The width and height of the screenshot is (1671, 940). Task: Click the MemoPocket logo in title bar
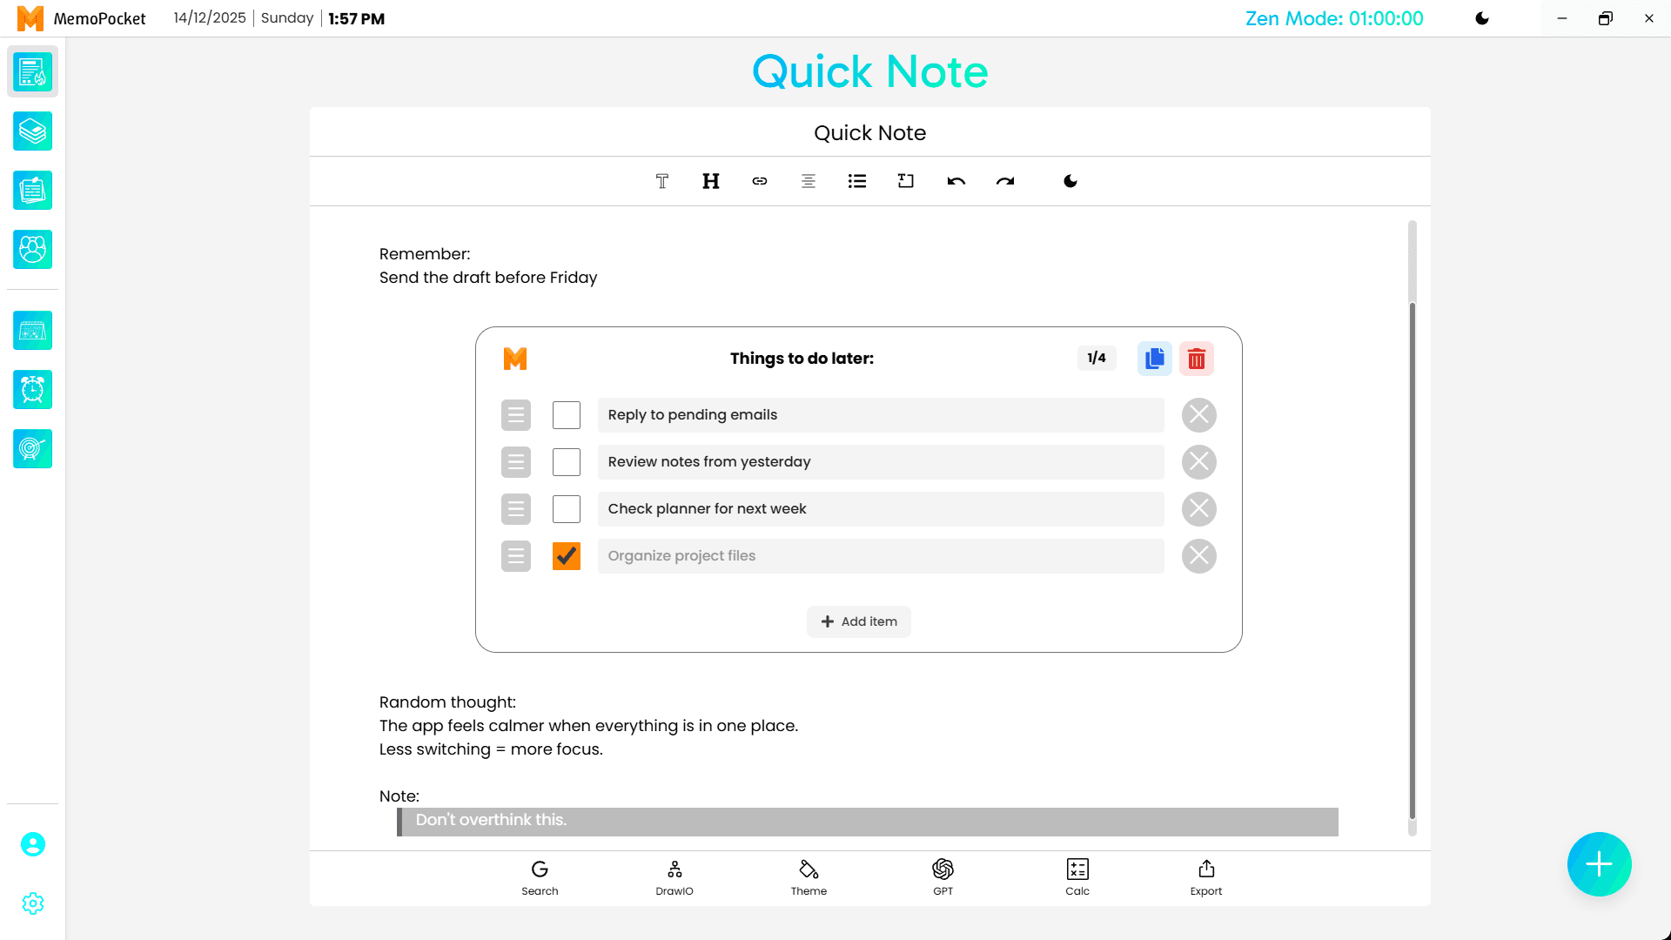(30, 18)
